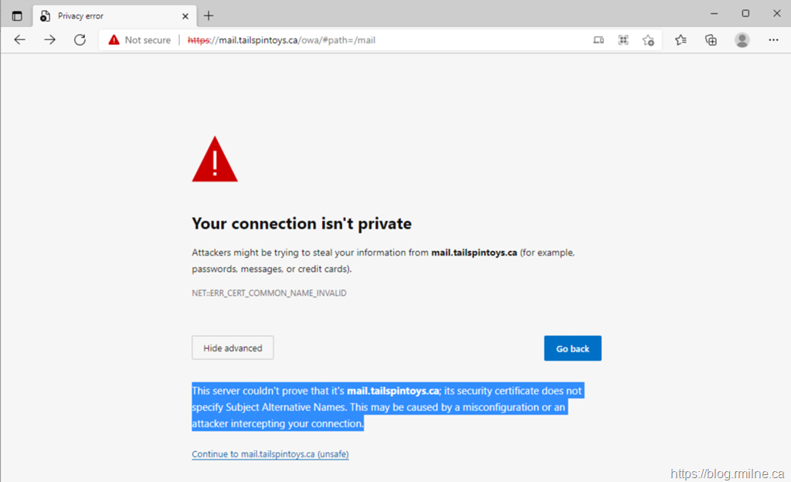Click the user profile avatar
The width and height of the screenshot is (791, 482).
click(742, 40)
